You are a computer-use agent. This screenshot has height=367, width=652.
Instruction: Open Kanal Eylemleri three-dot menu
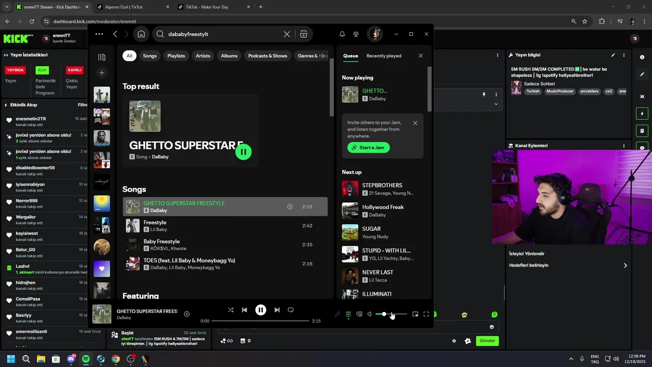[624, 146]
